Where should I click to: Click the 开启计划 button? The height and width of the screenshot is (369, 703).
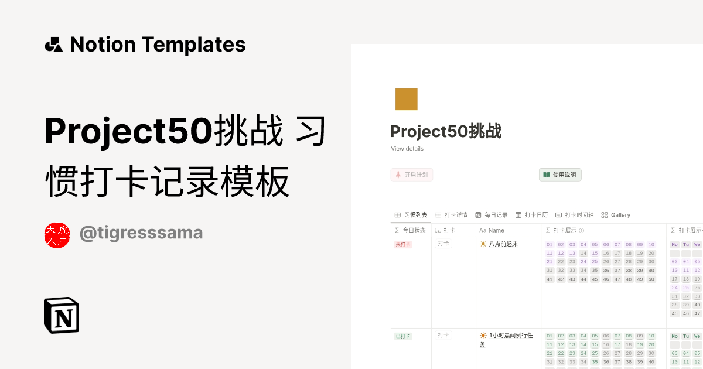(x=412, y=175)
